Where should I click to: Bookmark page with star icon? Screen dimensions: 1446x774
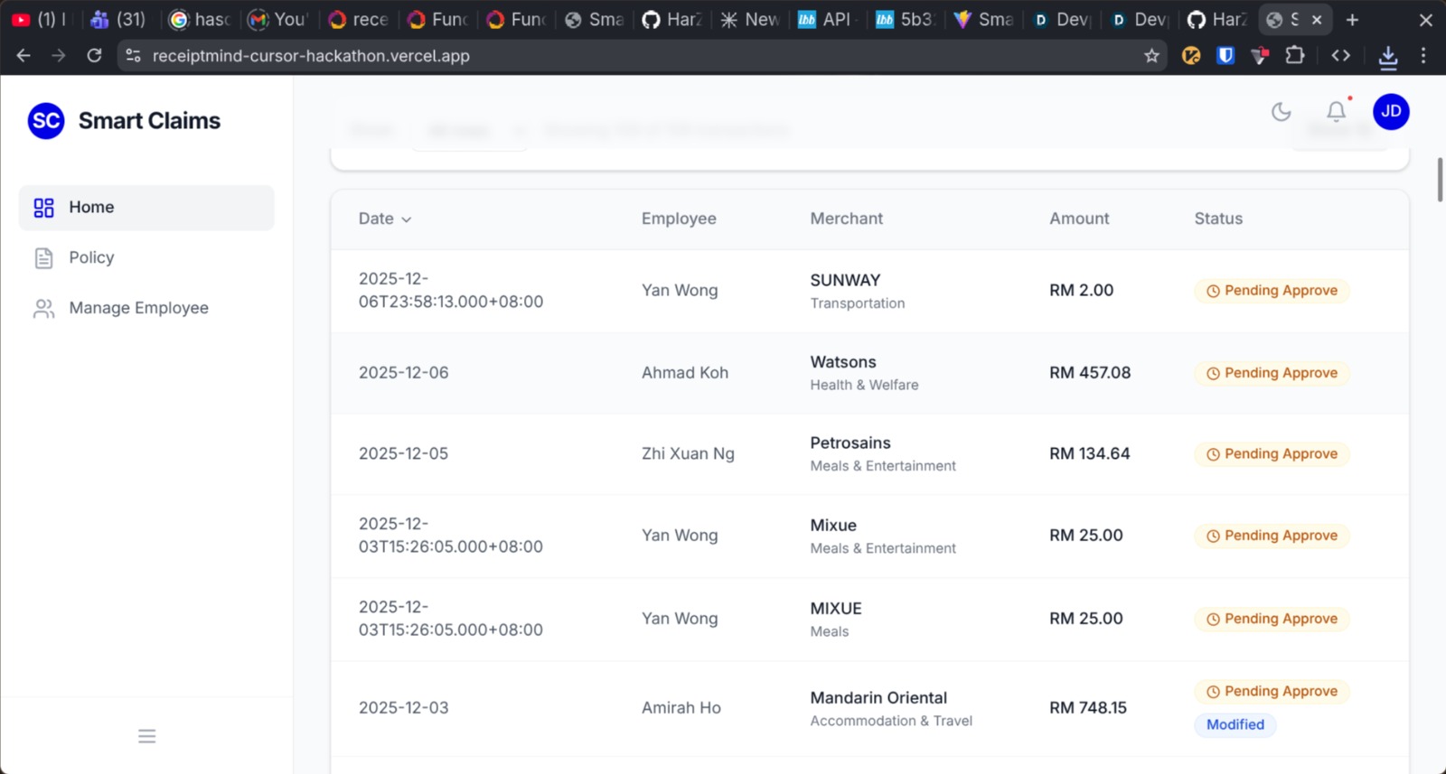pyautogui.click(x=1151, y=56)
